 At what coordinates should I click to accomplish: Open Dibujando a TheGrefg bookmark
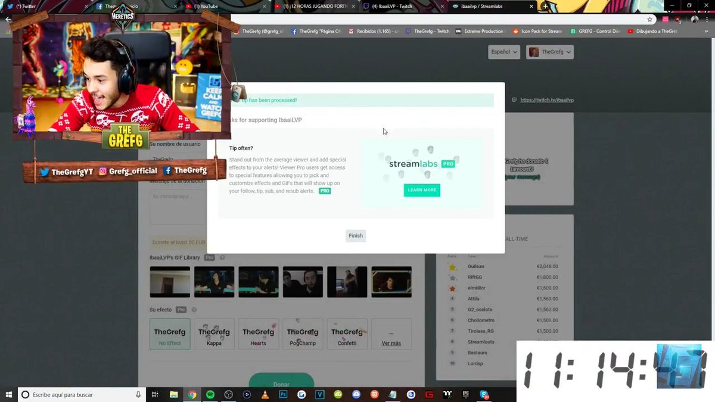pos(652,31)
